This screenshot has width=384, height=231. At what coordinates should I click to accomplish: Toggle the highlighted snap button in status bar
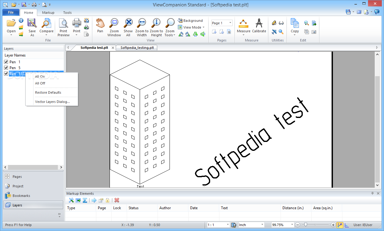340,225
